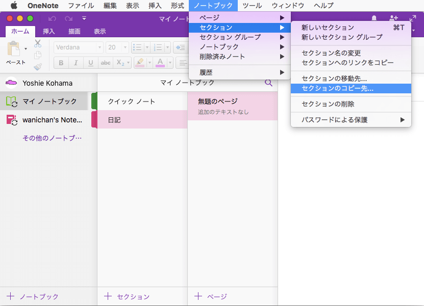The image size is (424, 306).
Task: Switch to the 挿入 ribbon tab
Action: tap(48, 31)
